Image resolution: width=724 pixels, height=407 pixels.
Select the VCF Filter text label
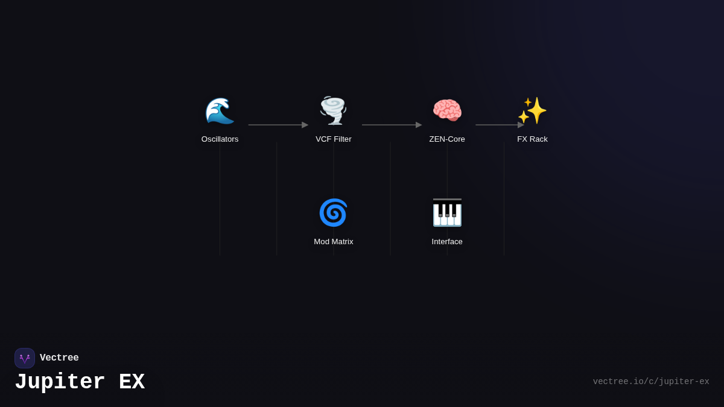[333, 139]
